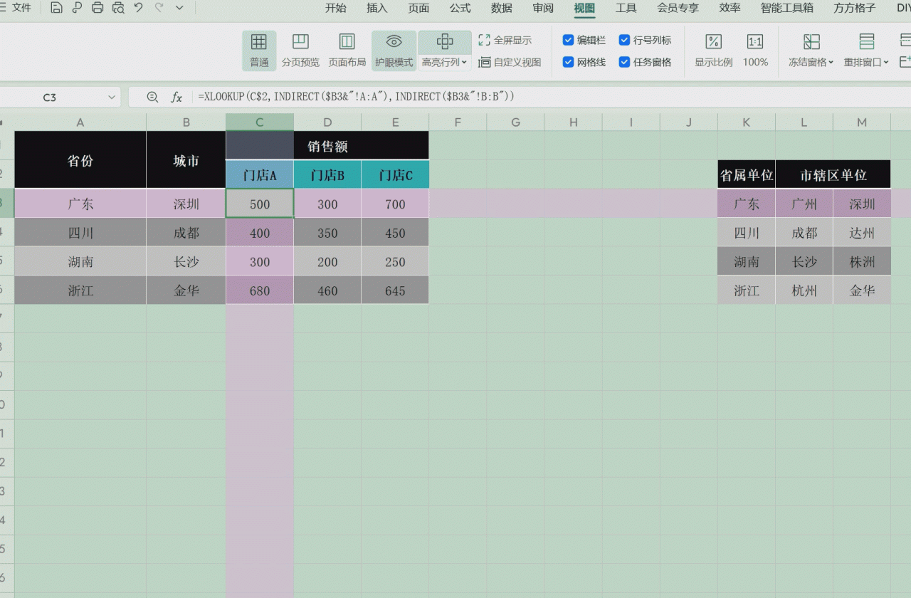Open 显示比例 zoom ratio dialog

click(714, 50)
